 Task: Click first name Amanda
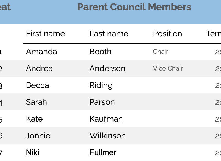click(41, 52)
